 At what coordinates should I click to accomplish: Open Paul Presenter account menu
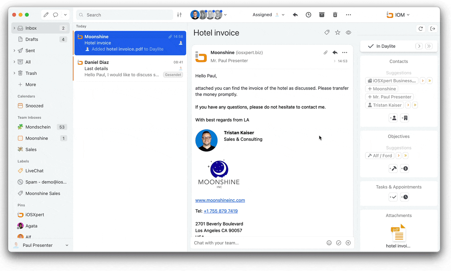click(x=41, y=245)
